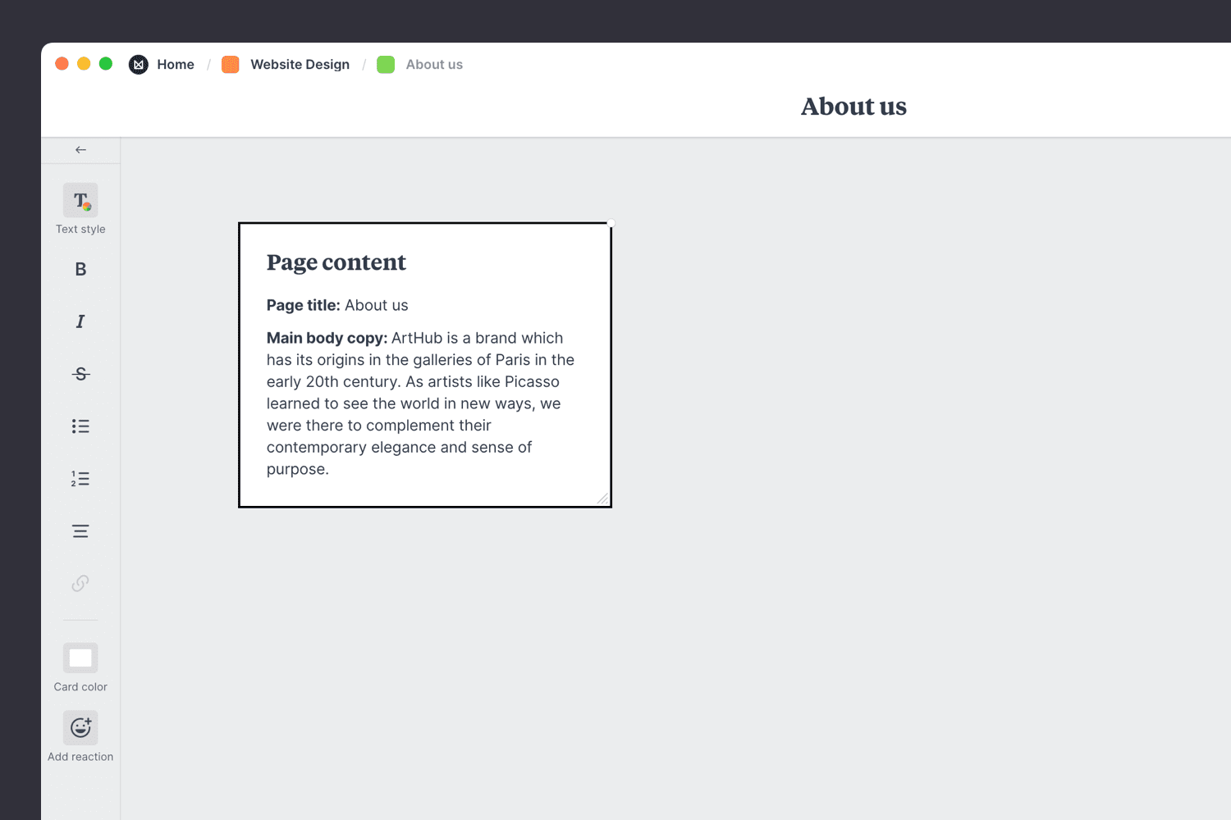The height and width of the screenshot is (820, 1231).
Task: Click the Milanote Home logo icon
Action: (x=138, y=64)
